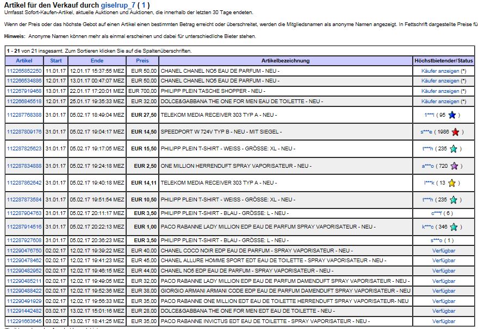The width and height of the screenshot is (478, 329).
Task: Click the teal star in row 112287825623
Action: pos(454,149)
